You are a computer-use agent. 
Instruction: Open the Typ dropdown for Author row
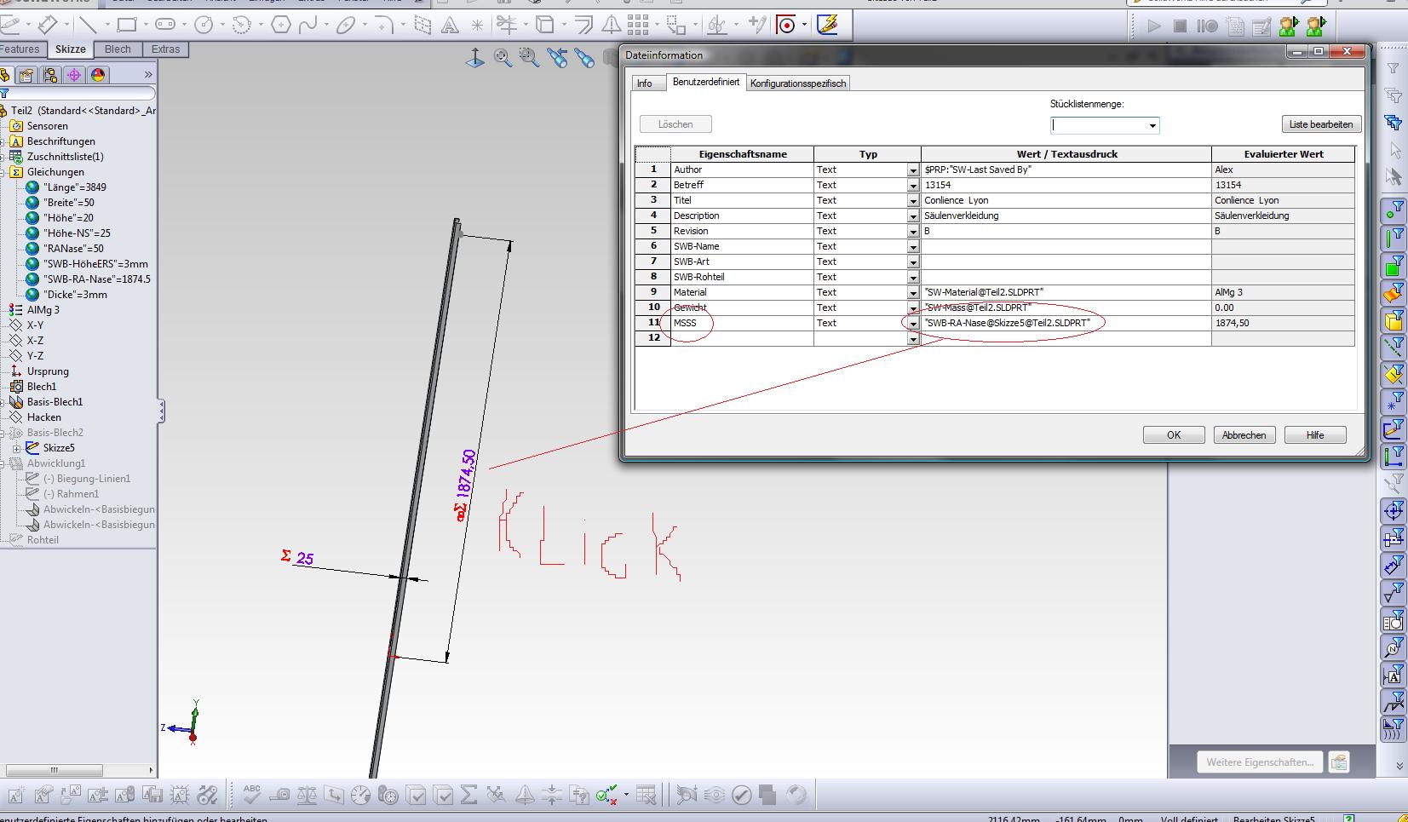click(913, 170)
